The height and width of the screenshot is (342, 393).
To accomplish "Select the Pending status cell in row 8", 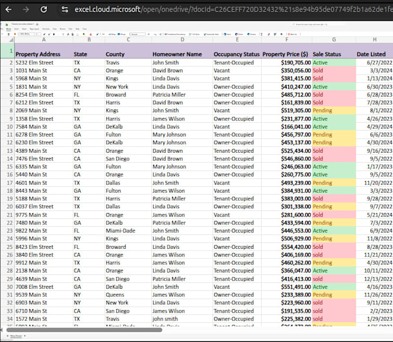I will click(334, 111).
